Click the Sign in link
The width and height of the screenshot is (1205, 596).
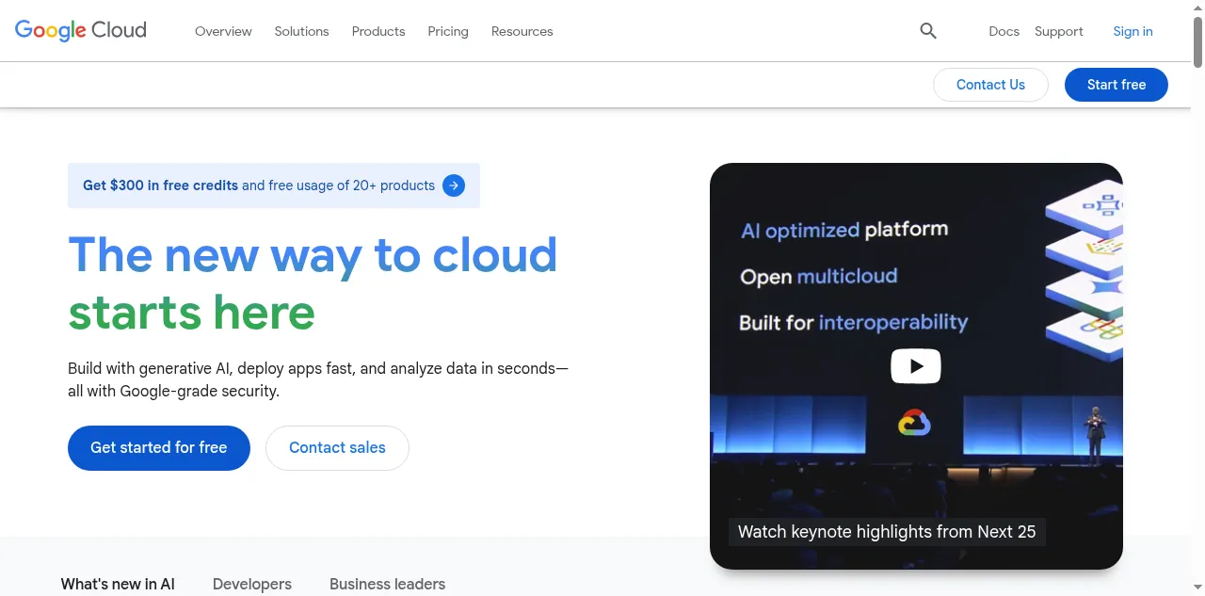[1133, 31]
